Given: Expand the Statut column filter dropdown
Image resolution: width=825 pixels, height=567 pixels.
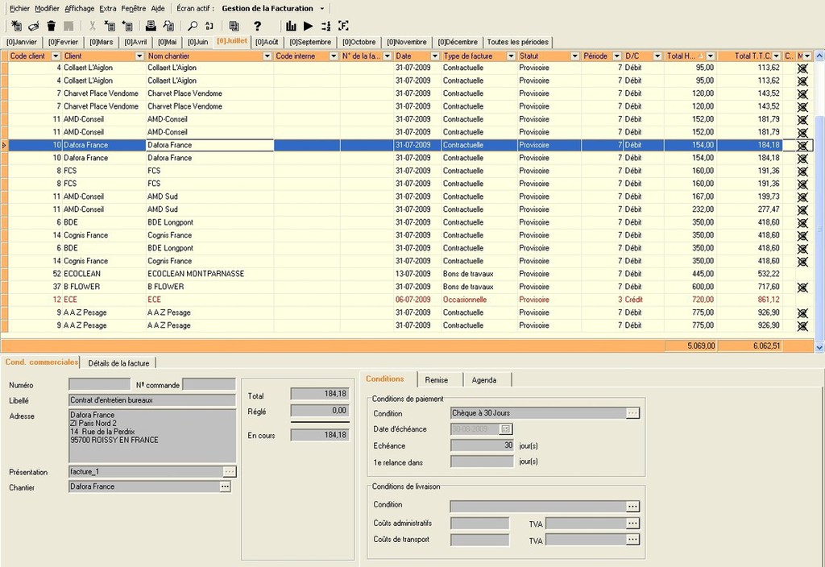Looking at the screenshot, I should coord(574,56).
